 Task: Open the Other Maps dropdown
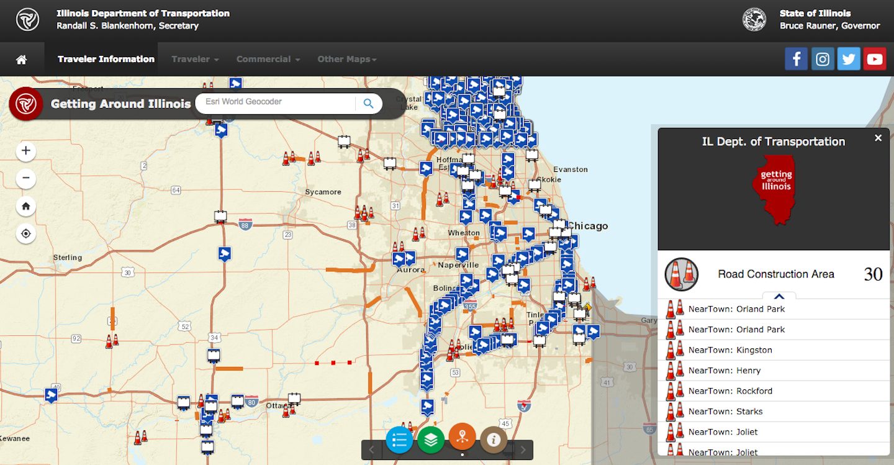(x=346, y=58)
